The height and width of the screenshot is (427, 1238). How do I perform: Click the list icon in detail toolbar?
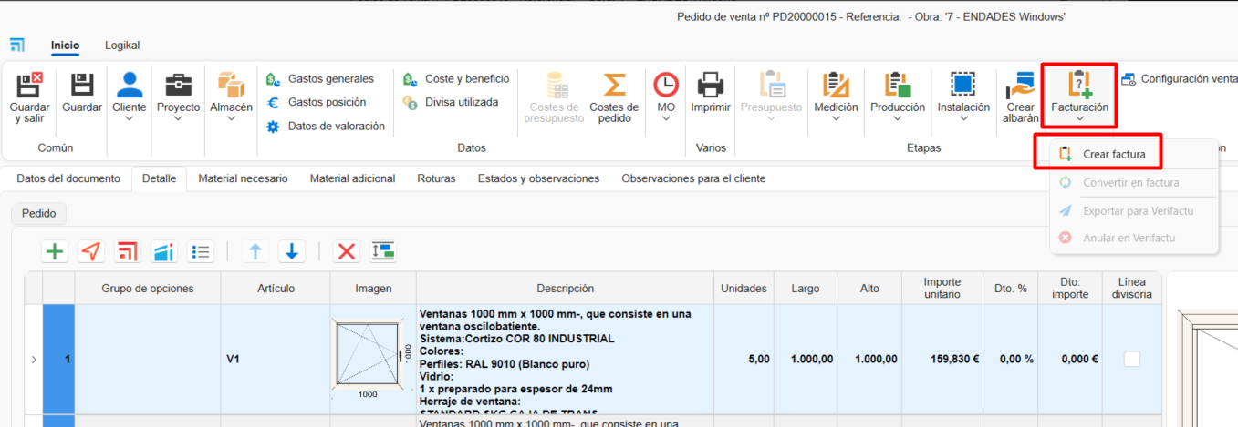(201, 252)
